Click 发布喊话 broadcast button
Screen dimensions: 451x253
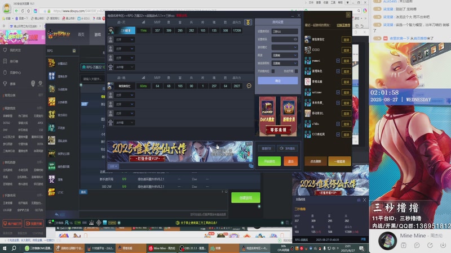(x=287, y=148)
